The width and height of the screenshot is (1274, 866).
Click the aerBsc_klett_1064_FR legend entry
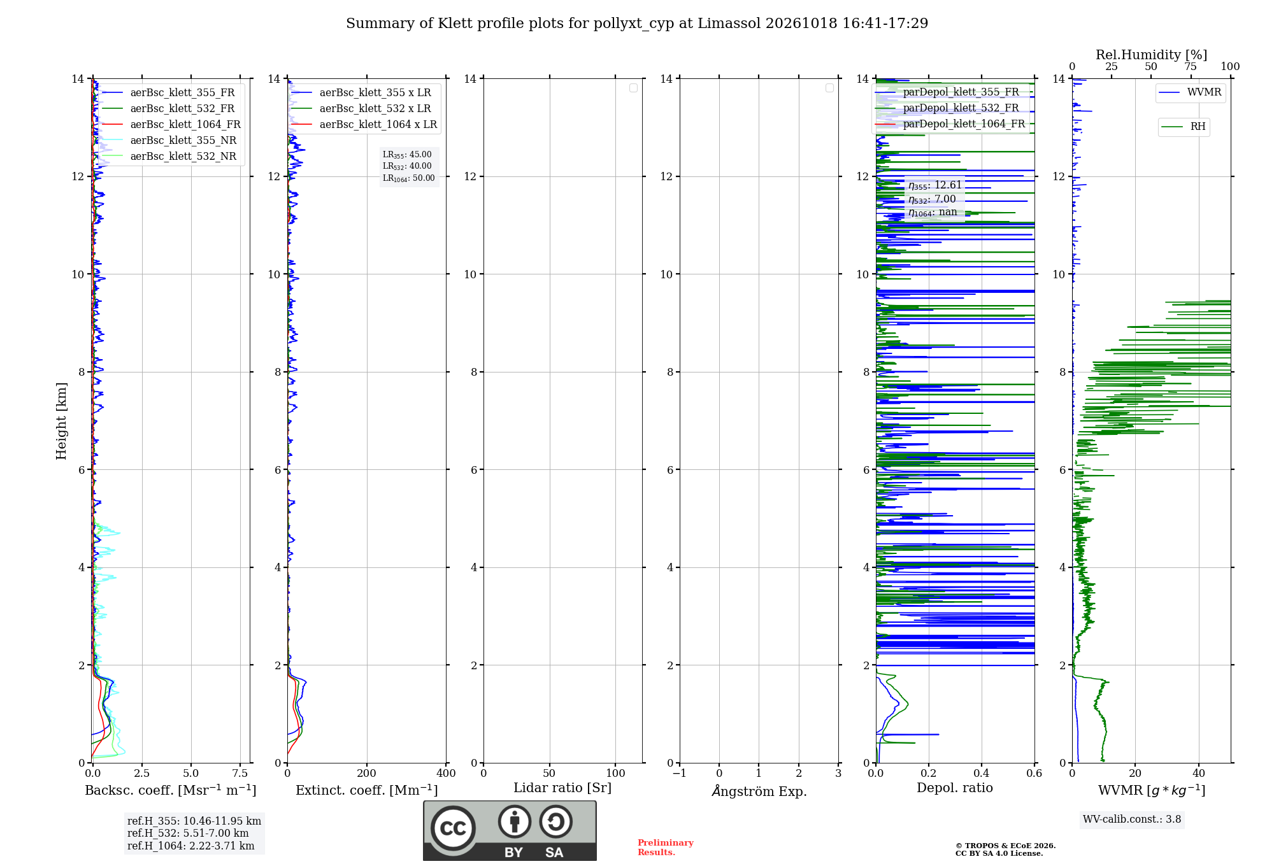point(171,125)
